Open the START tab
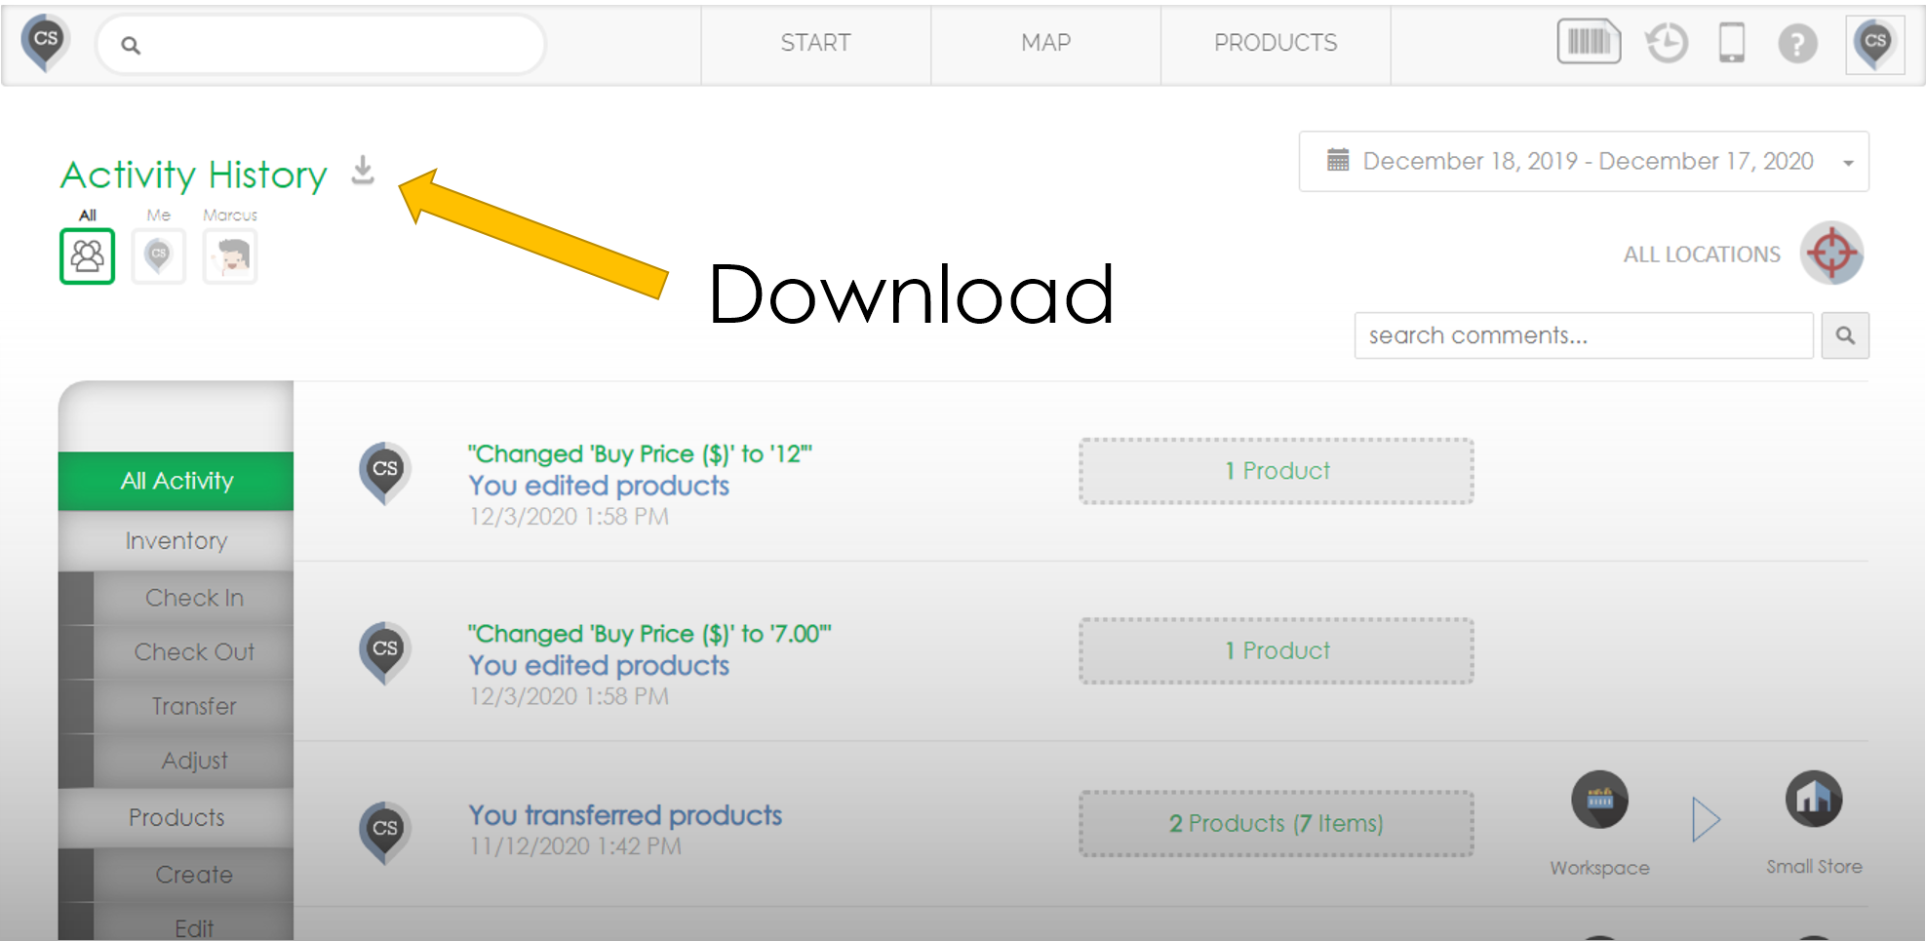 (x=816, y=43)
